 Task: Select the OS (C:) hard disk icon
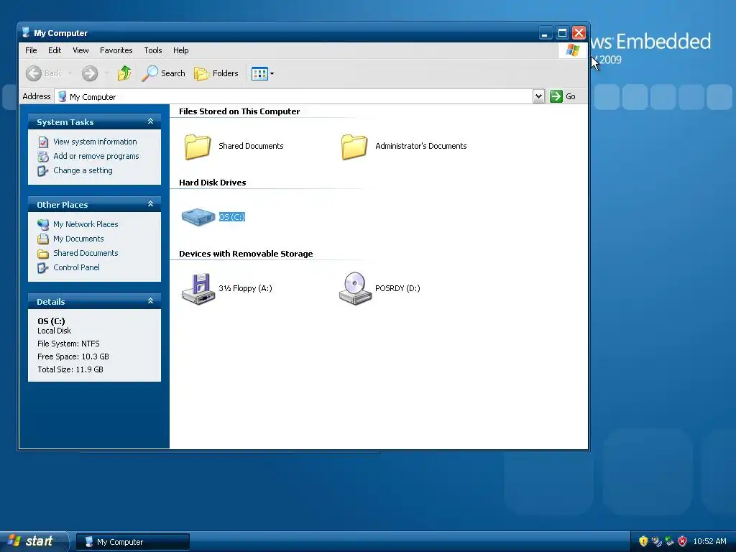(x=198, y=217)
